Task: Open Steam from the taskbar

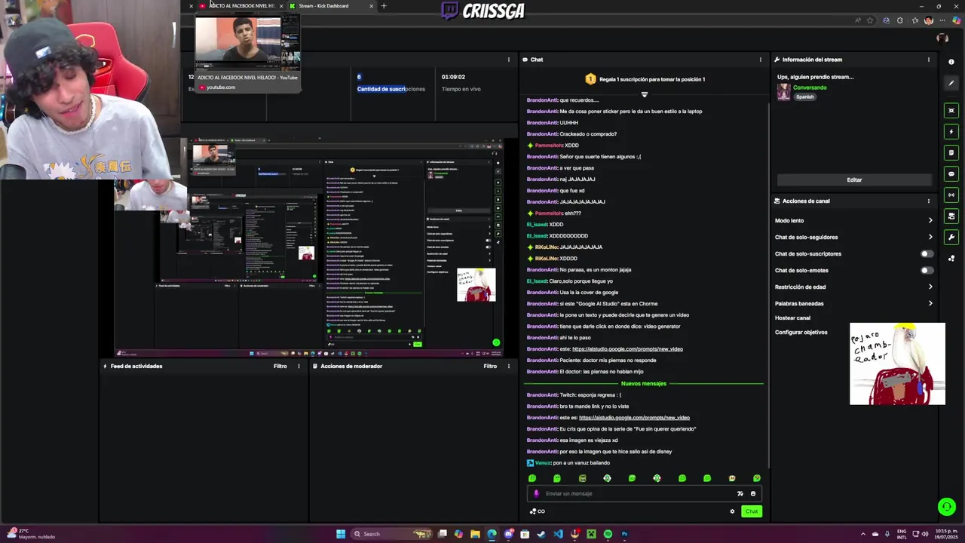Action: coord(541,534)
